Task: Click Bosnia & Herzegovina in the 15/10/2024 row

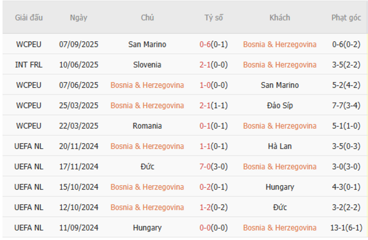Action: coord(147,187)
